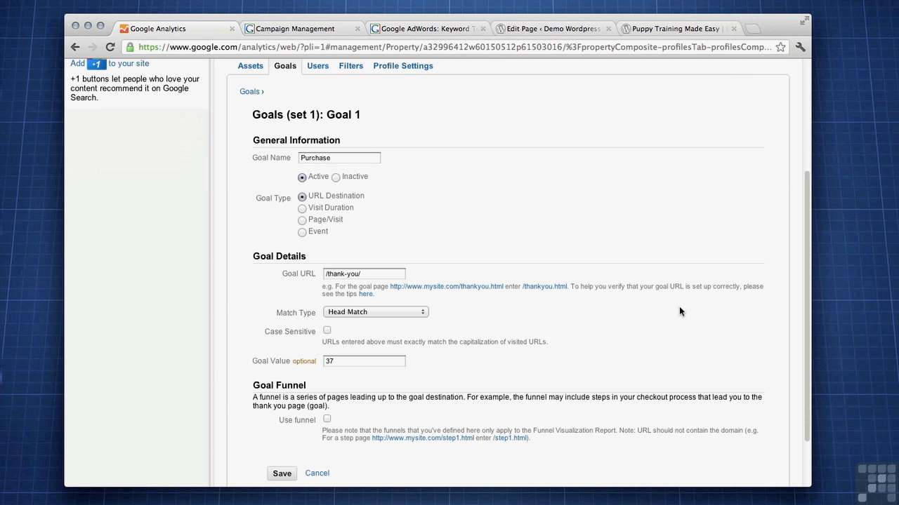Open the Match Type dropdown

pos(376,312)
